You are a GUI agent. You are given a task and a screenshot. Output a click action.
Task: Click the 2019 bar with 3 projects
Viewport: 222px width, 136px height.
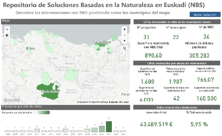pyautogui.click(x=94, y=130)
